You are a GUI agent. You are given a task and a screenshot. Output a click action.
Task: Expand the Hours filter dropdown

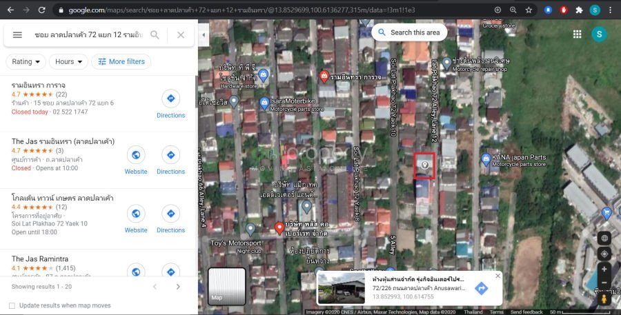pyautogui.click(x=68, y=61)
